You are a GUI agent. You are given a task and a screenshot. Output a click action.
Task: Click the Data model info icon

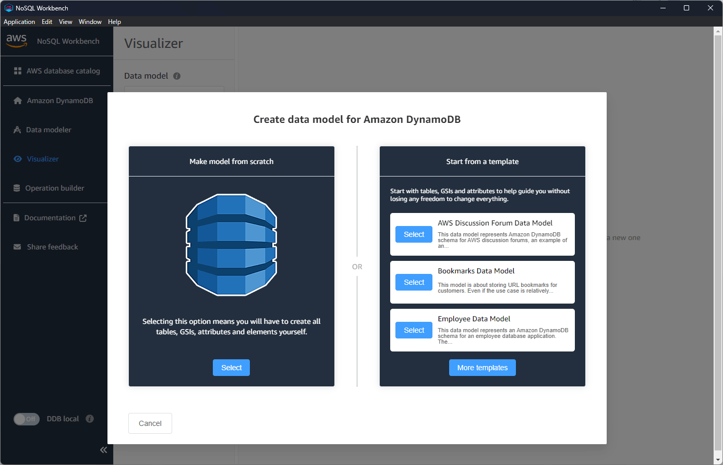click(x=177, y=76)
